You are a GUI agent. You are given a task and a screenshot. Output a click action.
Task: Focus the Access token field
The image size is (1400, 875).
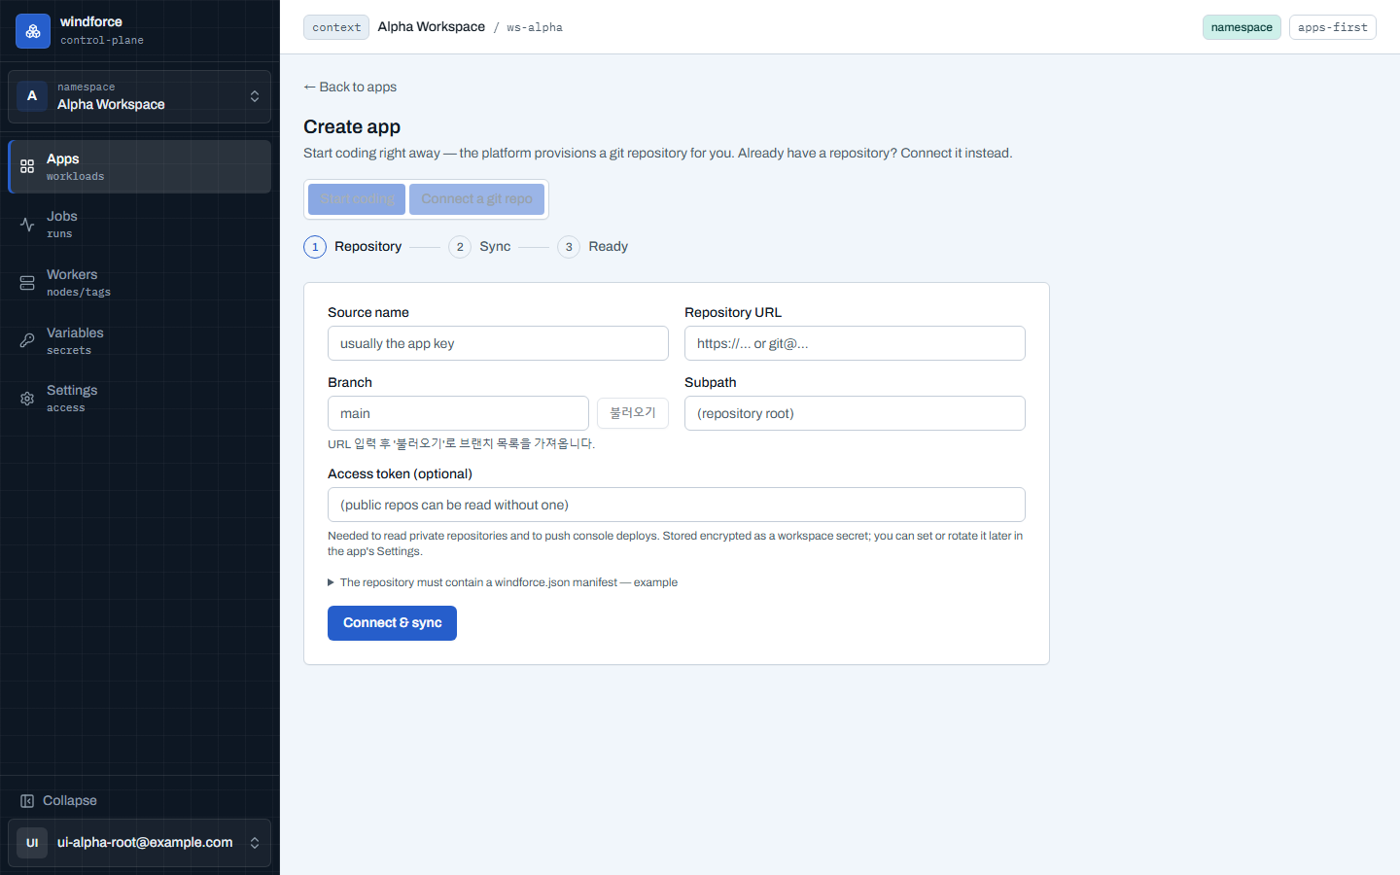[x=677, y=505]
